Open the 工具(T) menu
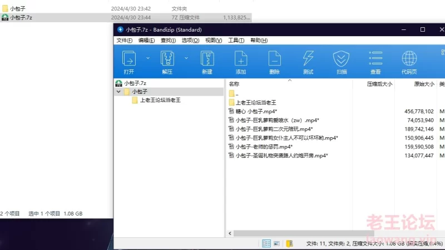 (x=236, y=40)
